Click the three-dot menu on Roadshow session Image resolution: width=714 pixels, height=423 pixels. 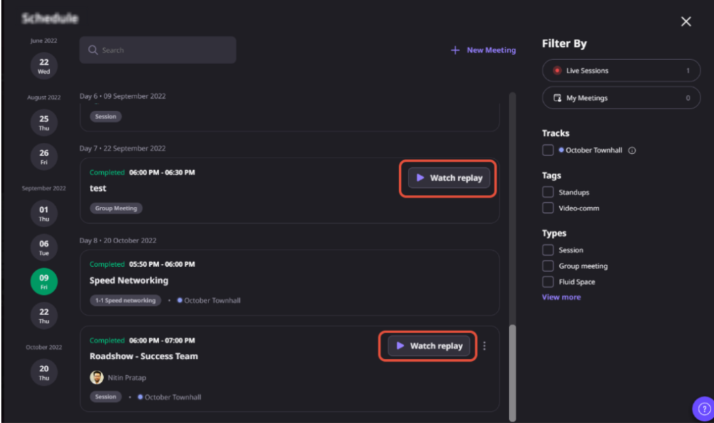(485, 346)
